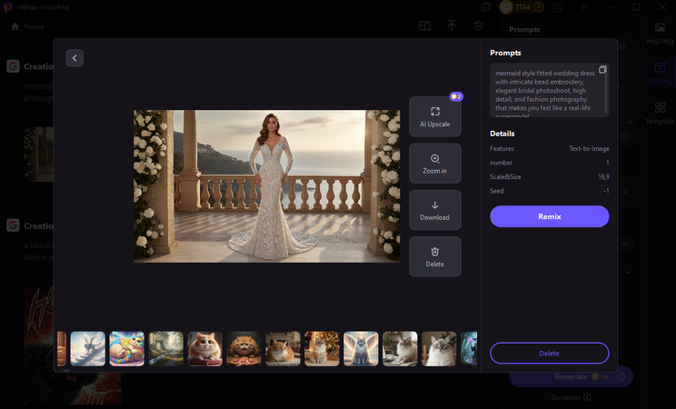
Task: Click the coin balance 7354
Action: (x=522, y=7)
